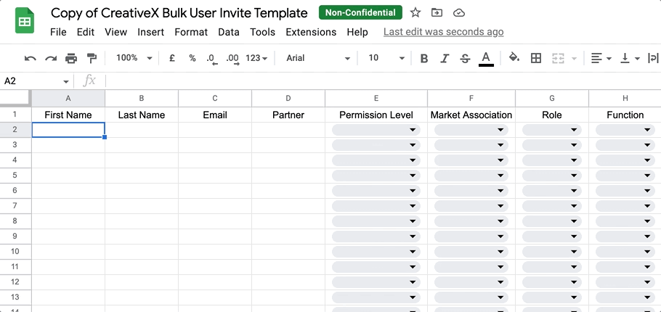
Task: Click the undo arrow icon
Action: (x=30, y=58)
